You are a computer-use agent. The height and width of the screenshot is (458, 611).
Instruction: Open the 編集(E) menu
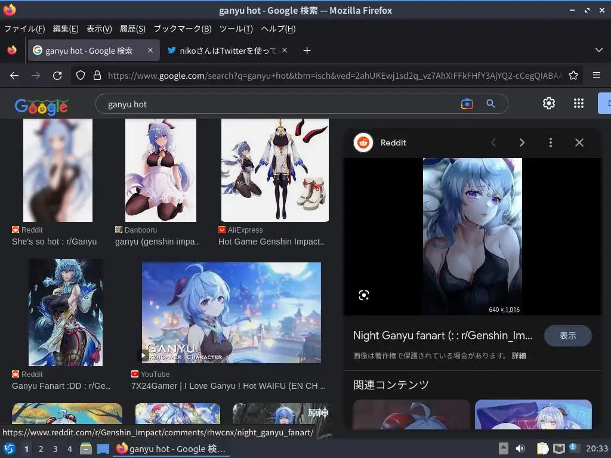(66, 29)
